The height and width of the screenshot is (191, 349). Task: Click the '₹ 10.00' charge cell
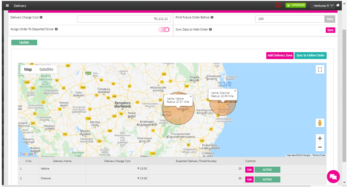coord(117,169)
